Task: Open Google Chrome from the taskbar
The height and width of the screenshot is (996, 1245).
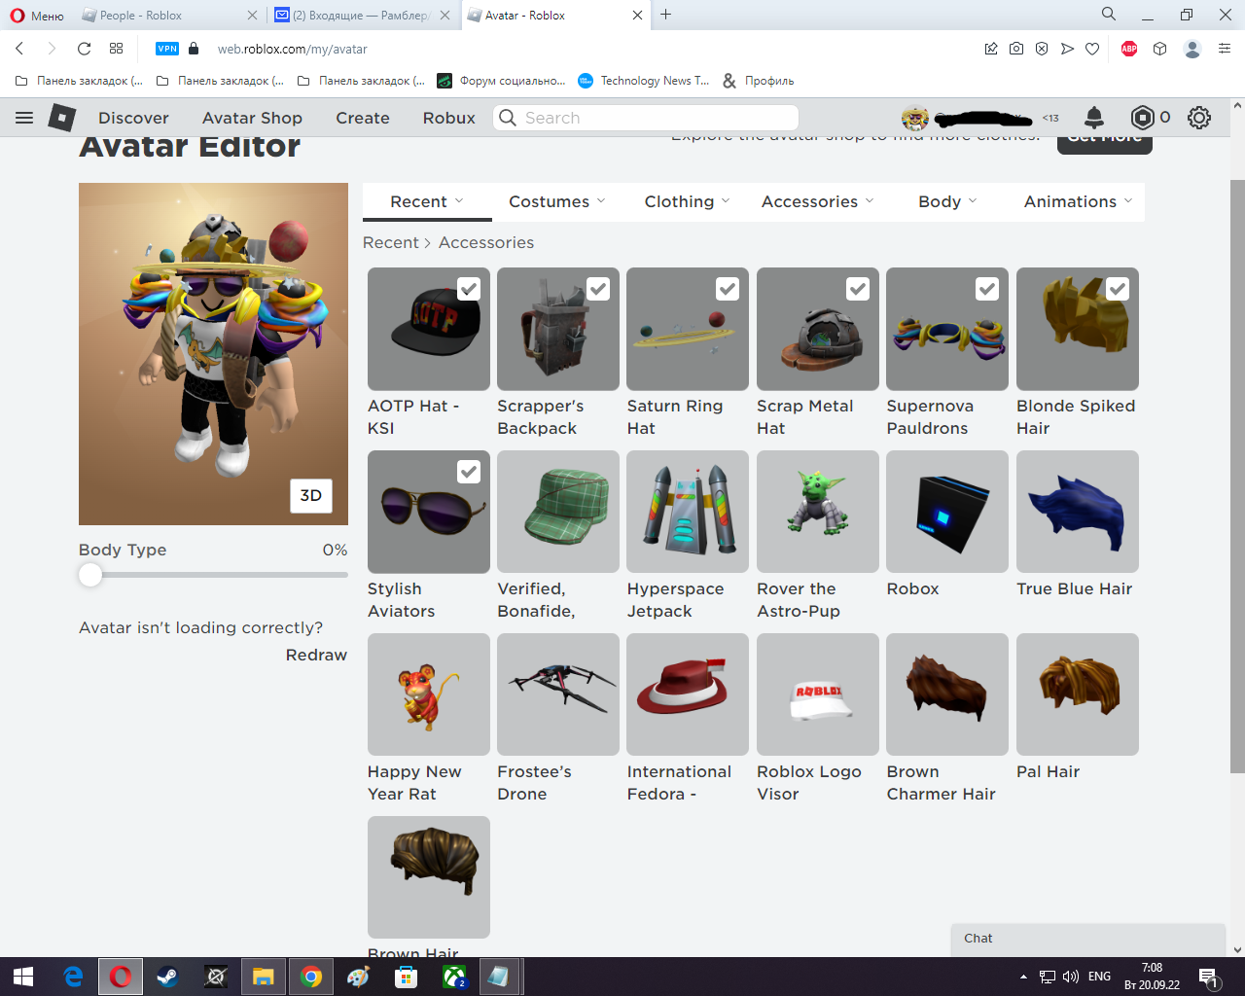Action: point(311,977)
